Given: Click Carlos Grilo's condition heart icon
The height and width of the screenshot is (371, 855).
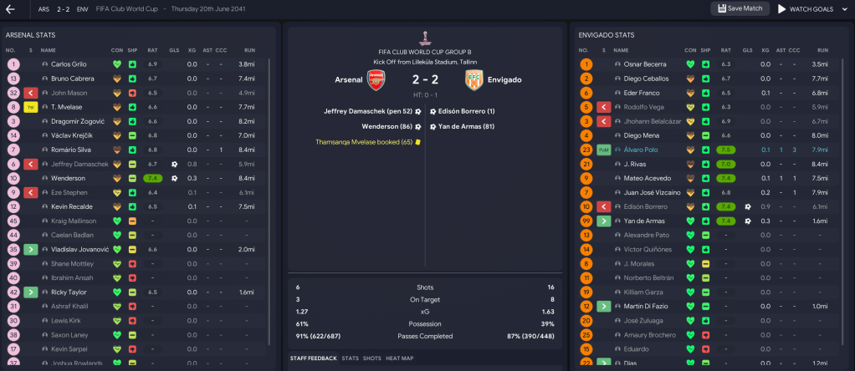Looking at the screenshot, I should tap(116, 64).
